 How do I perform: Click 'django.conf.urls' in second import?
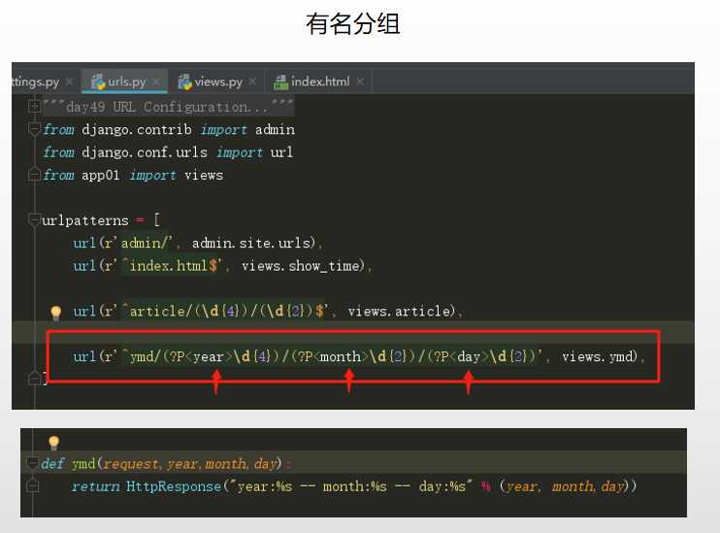pos(145,152)
